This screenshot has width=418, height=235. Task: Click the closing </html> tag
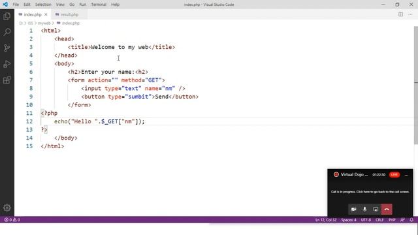click(x=52, y=146)
